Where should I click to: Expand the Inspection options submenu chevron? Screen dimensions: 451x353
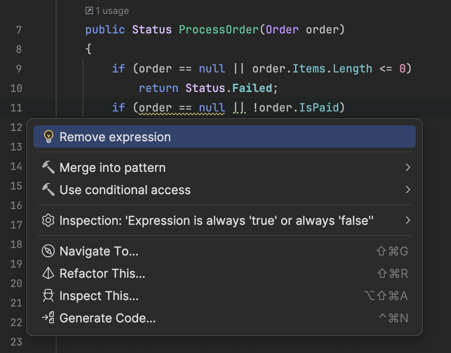coord(408,220)
